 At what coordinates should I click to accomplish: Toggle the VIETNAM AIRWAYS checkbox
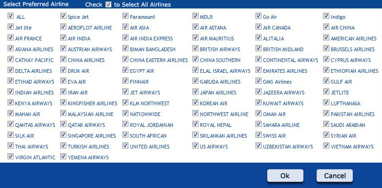tap(326, 146)
